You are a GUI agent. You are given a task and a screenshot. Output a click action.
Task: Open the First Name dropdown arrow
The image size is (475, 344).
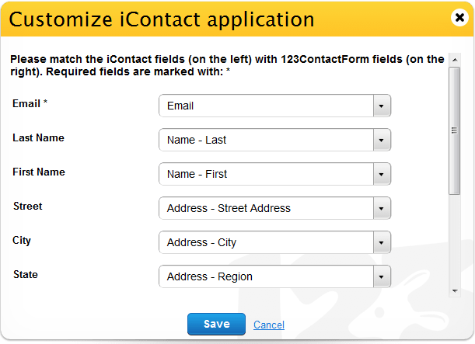pyautogui.click(x=382, y=174)
